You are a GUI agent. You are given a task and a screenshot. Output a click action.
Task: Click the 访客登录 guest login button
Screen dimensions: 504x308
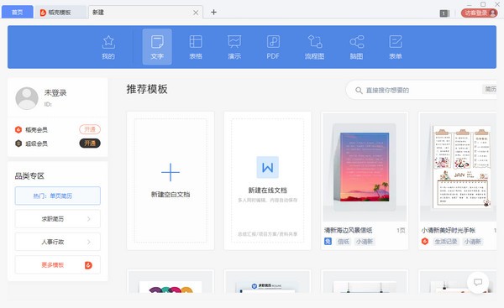(x=480, y=13)
